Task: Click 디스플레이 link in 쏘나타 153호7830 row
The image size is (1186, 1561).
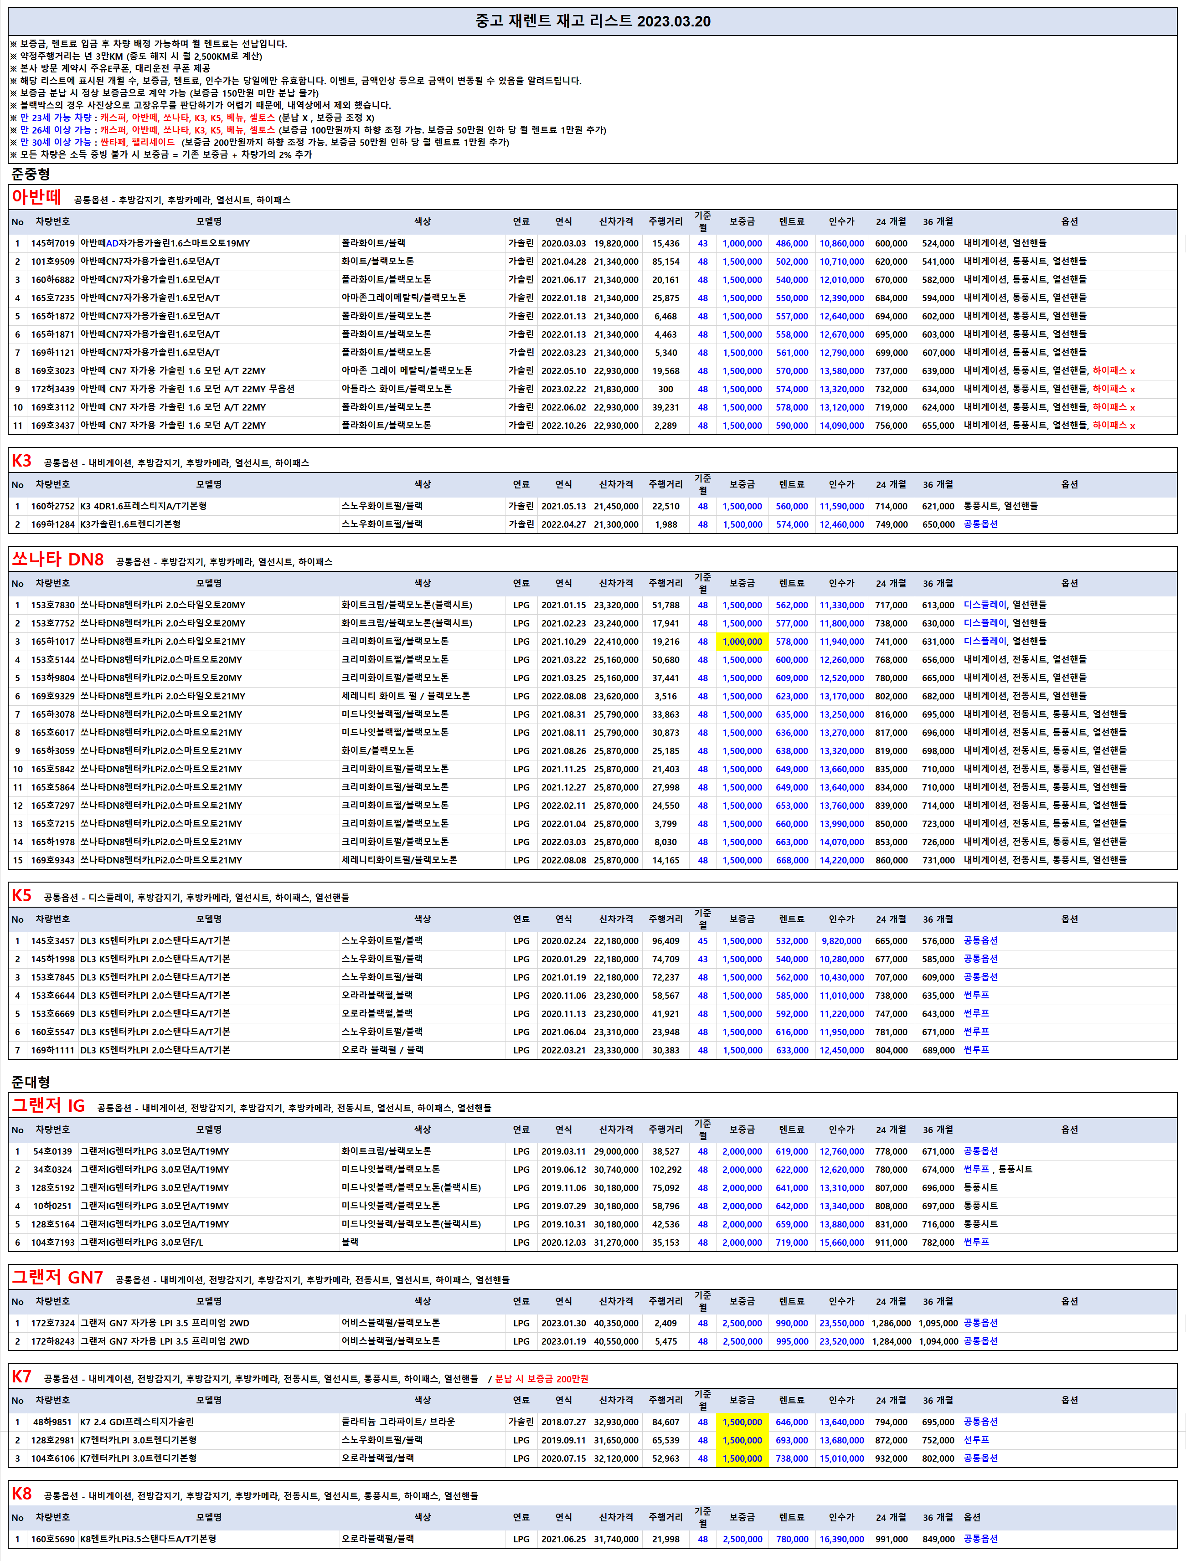Action: 985,605
